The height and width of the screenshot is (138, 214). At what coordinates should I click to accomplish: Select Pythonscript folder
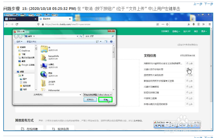(50, 90)
